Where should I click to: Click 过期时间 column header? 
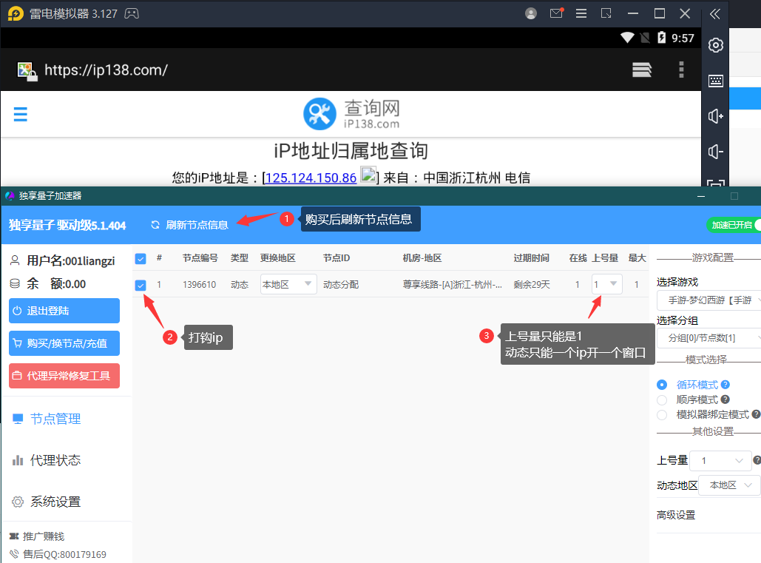[x=532, y=258]
